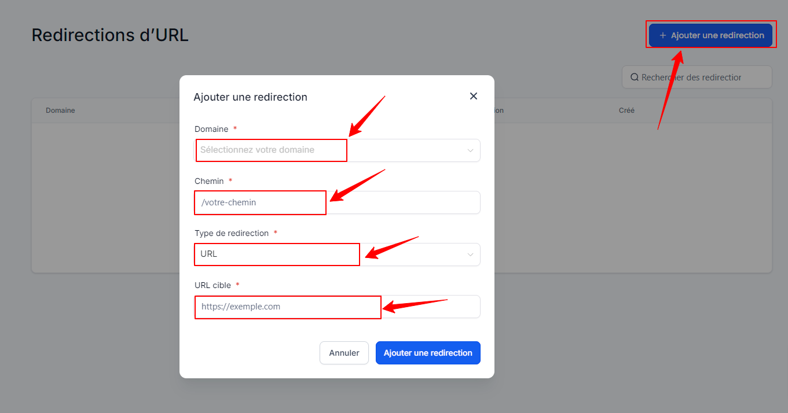Click the Type de redirection label
Screen dimensions: 788x413
click(x=232, y=233)
